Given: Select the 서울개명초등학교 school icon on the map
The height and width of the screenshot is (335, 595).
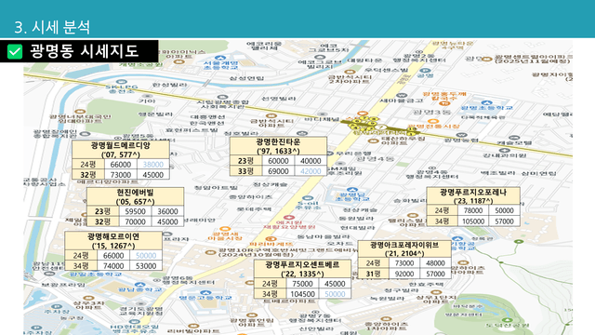Looking at the screenshot, I should 220,58.
